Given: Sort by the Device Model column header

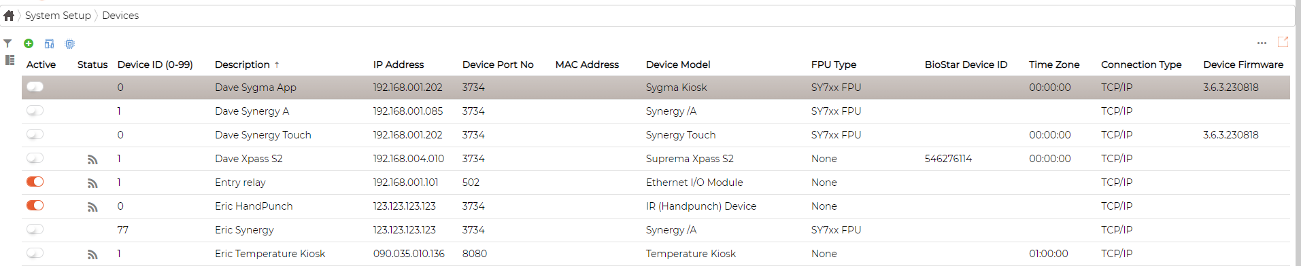Looking at the screenshot, I should point(678,64).
